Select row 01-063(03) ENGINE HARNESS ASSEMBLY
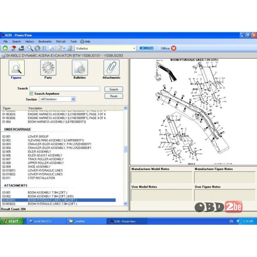Viewport: 257px width, 257px height. click(59, 114)
